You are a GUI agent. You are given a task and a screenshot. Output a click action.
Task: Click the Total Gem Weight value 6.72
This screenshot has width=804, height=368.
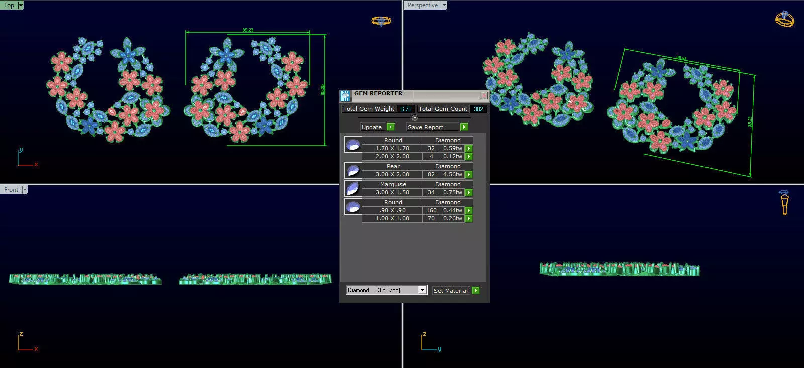406,109
